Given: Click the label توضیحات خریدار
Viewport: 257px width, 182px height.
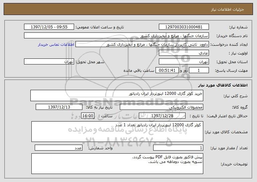Looking at the screenshot, I should point(234,164).
